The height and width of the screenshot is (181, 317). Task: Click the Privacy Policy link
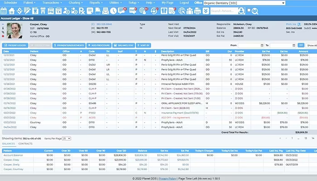[167, 179]
